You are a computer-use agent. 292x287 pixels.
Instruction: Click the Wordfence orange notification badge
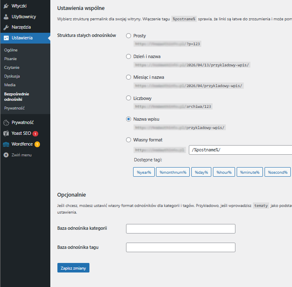point(37,144)
